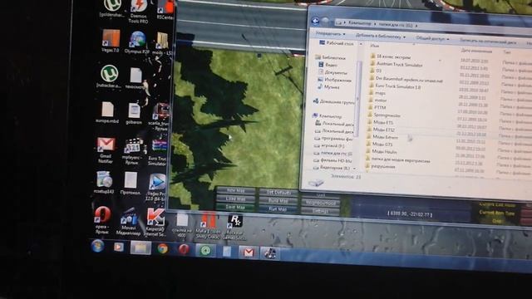532x299 pixels.
Task: Click Build Map button in map editor
Action: pos(278,201)
